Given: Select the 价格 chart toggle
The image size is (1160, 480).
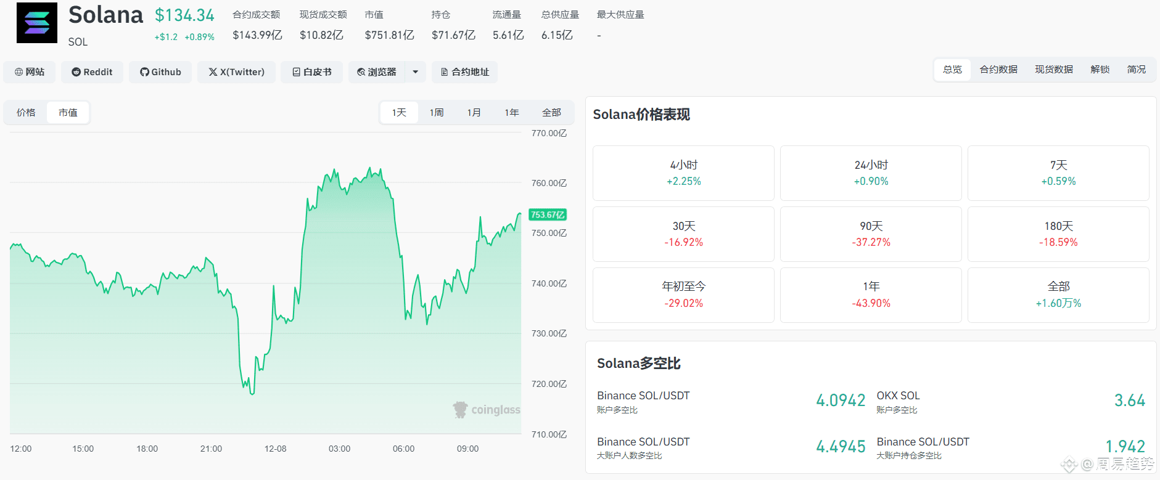Looking at the screenshot, I should click(x=26, y=113).
